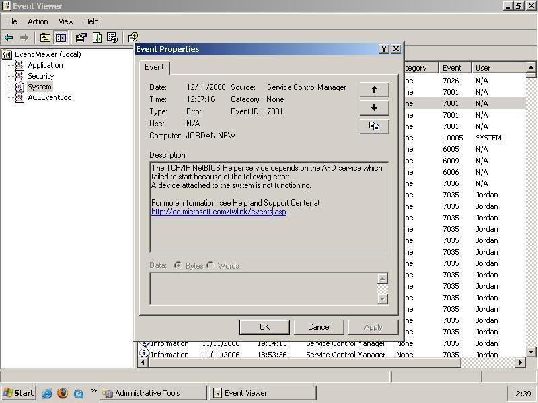This screenshot has width=538, height=403.
Task: Click the Back arrow toolbar icon
Action: (9, 38)
